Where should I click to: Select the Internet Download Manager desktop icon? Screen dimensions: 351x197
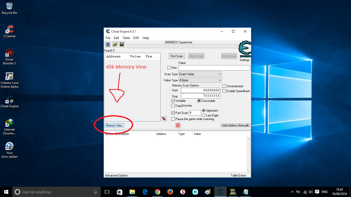coord(10,127)
